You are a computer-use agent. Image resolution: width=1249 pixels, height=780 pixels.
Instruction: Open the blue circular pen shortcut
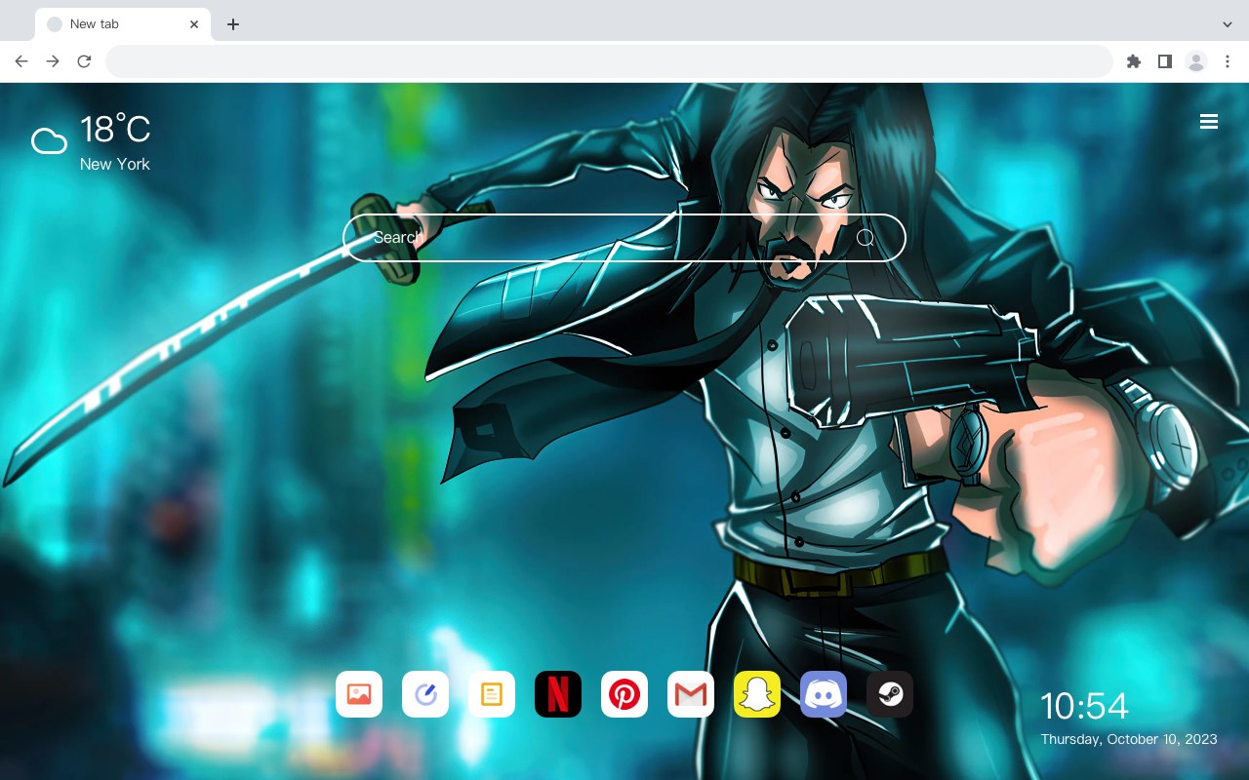click(x=425, y=694)
